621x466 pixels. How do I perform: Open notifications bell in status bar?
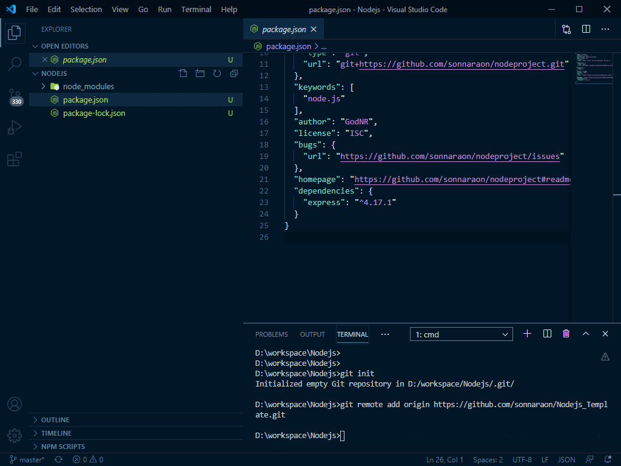[608, 460]
